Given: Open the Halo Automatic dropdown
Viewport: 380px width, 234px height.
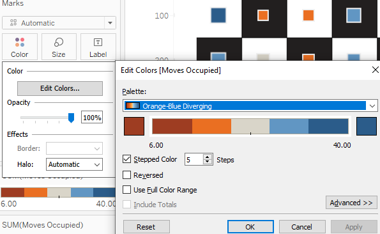Looking at the screenshot, I should click(74, 164).
